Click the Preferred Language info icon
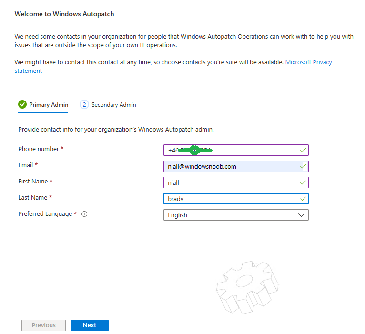 tap(84, 214)
